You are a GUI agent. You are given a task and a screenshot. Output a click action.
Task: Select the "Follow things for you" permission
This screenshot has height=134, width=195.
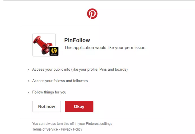coord(49,92)
